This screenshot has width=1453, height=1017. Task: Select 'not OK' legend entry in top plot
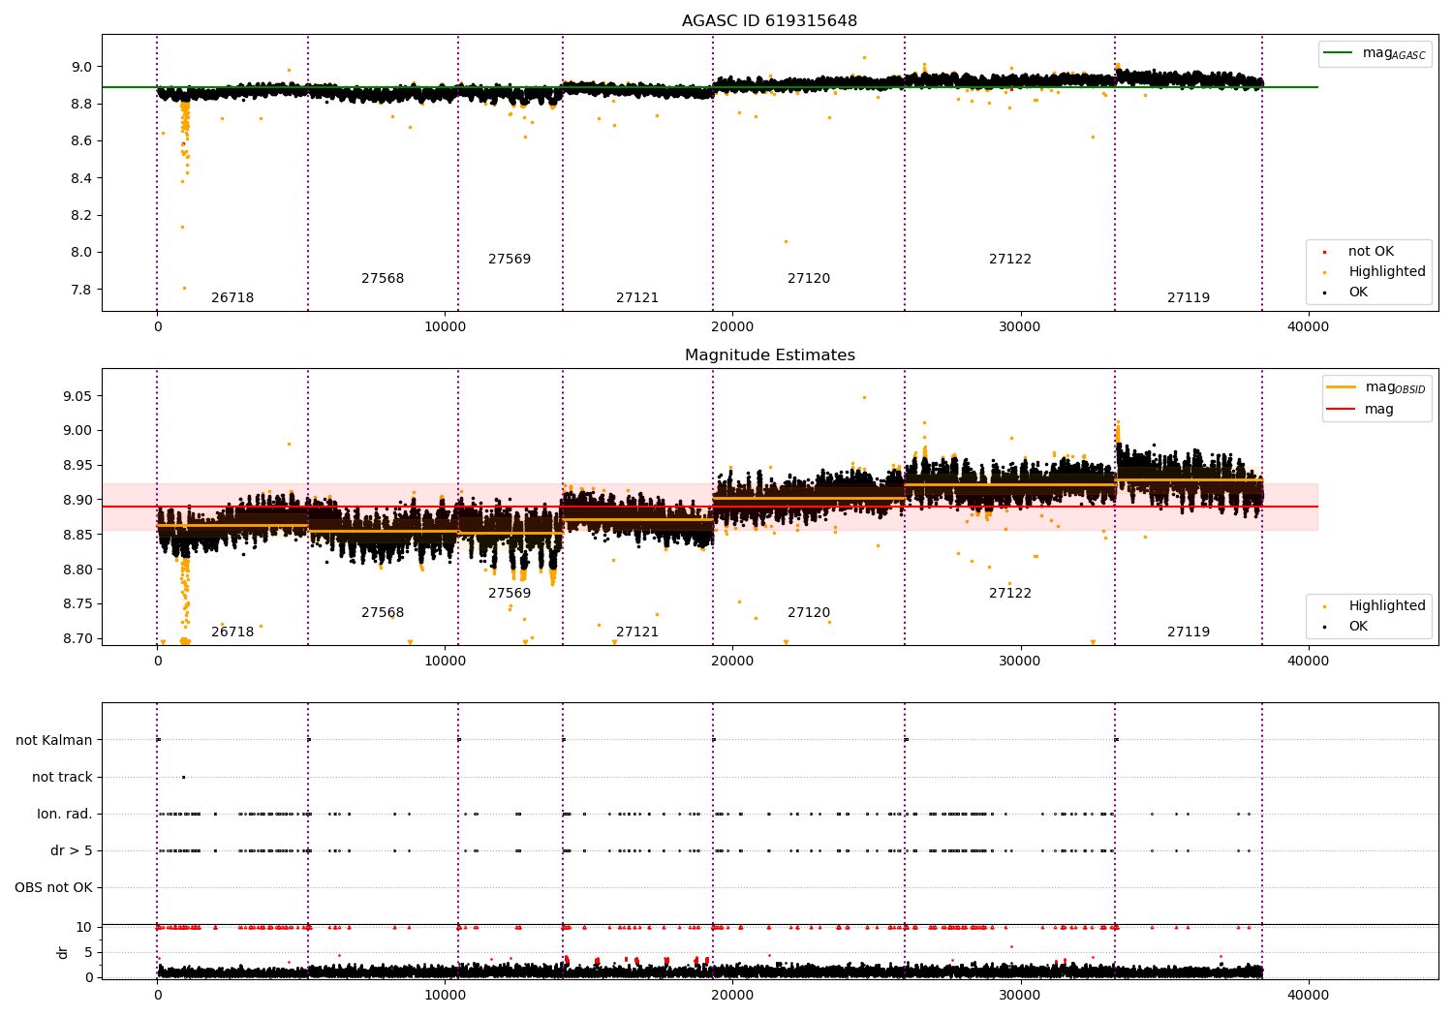tap(1371, 252)
